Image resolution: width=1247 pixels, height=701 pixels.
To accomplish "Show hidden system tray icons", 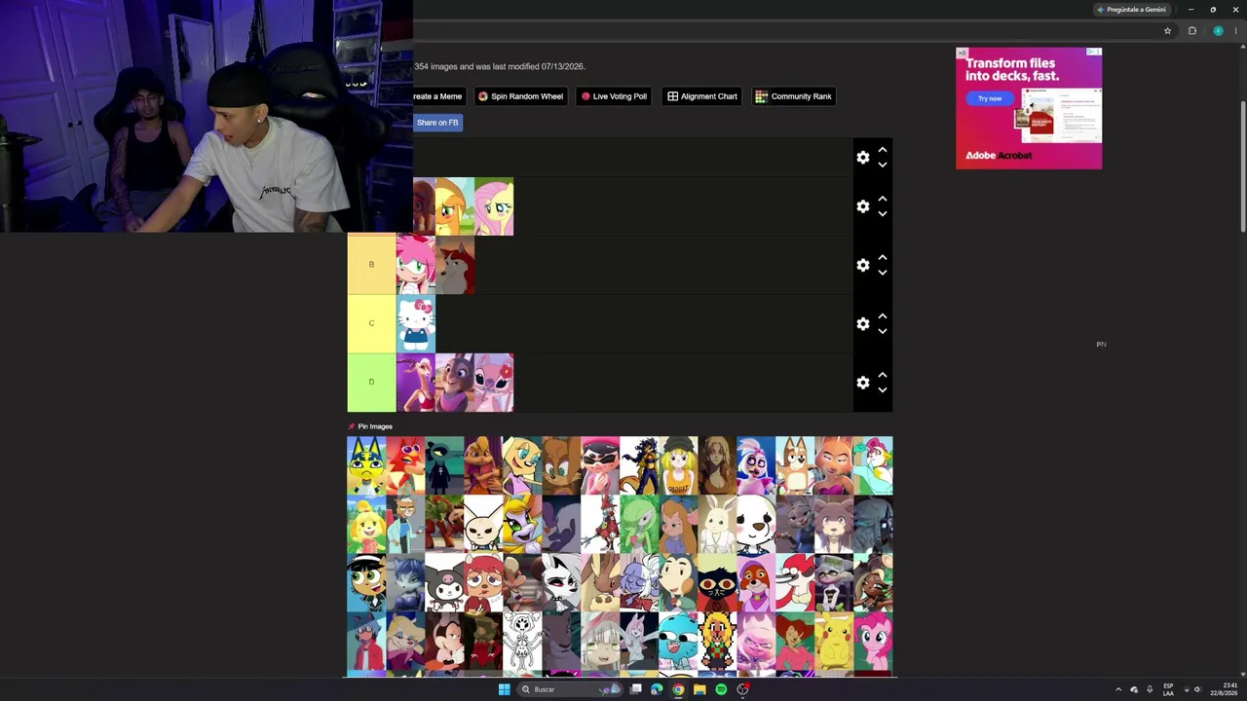I will (x=1118, y=689).
